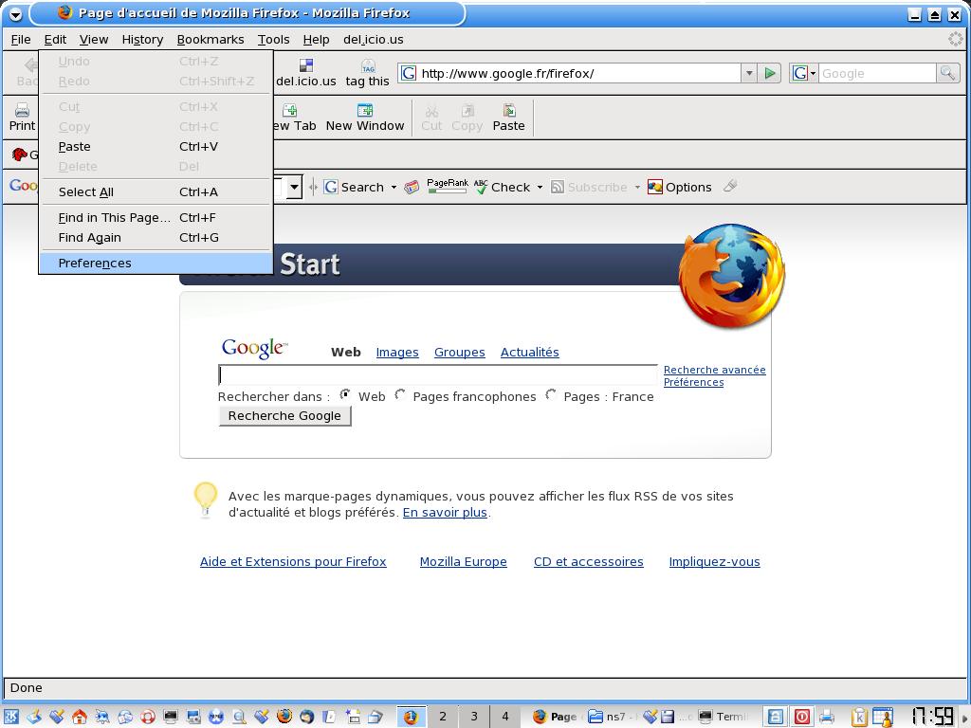Click in the Google page search text field
Screen dimensions: 971x728
coord(438,374)
